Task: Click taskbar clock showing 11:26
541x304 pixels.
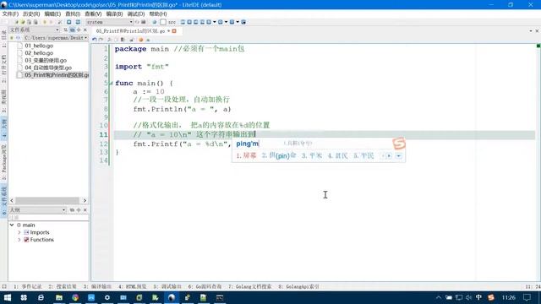Action: tap(509, 297)
